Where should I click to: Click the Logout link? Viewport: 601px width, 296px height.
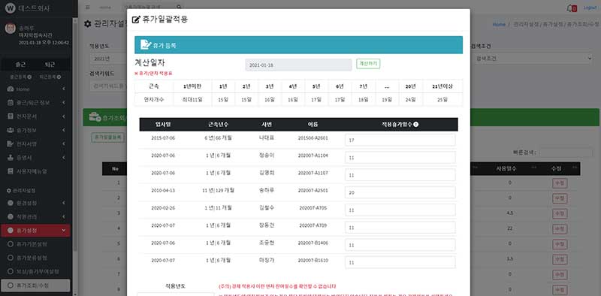[x=590, y=8]
